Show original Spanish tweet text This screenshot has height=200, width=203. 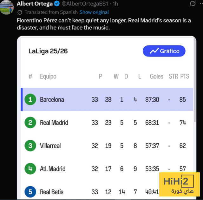pyautogui.click(x=94, y=12)
